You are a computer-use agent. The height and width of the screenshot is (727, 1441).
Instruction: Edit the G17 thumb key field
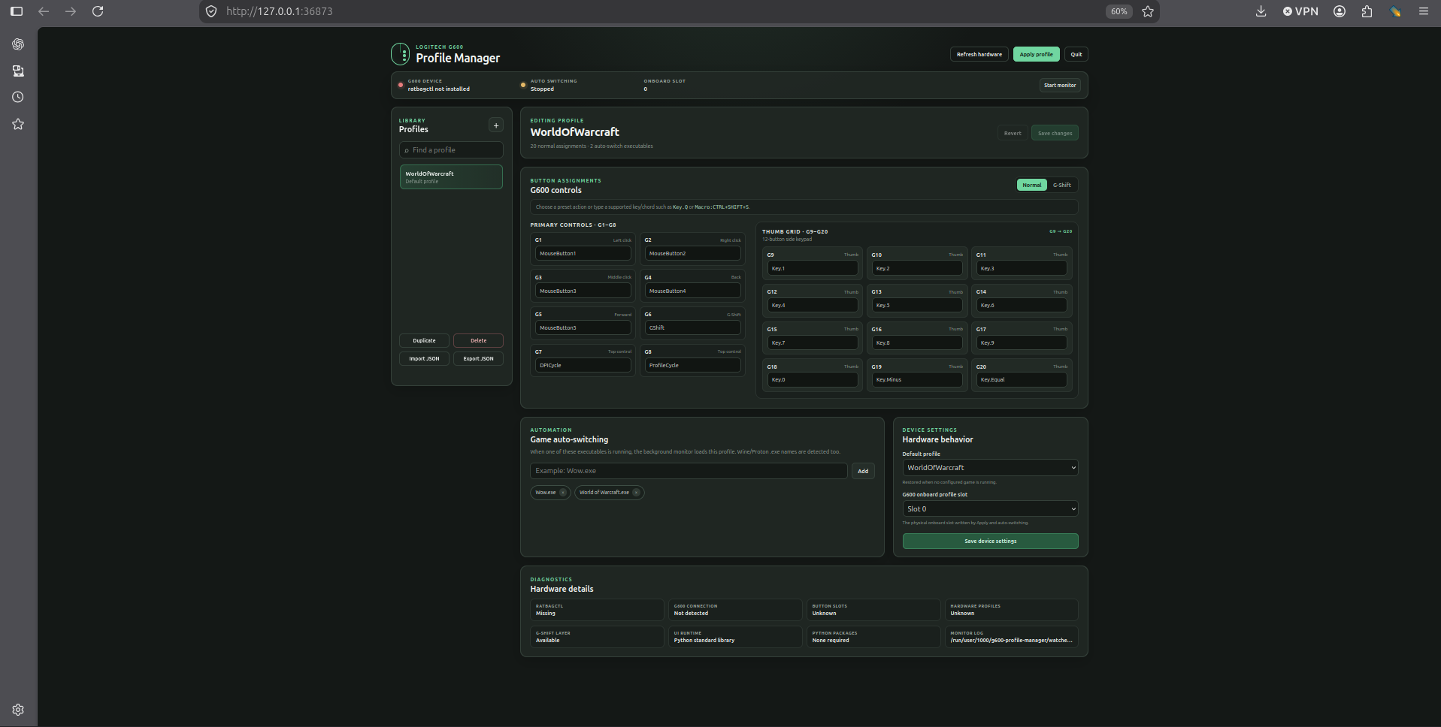click(x=1021, y=343)
